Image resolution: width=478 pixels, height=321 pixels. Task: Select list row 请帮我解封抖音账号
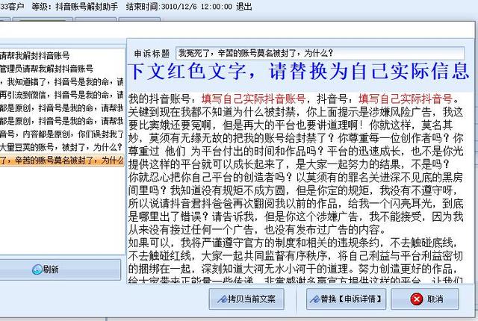[x=62, y=56]
